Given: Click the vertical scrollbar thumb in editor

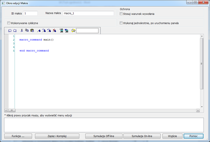Looking at the screenshot, I should coord(202,64).
